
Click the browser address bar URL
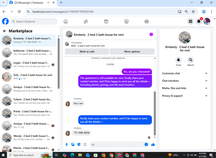tap(63, 12)
